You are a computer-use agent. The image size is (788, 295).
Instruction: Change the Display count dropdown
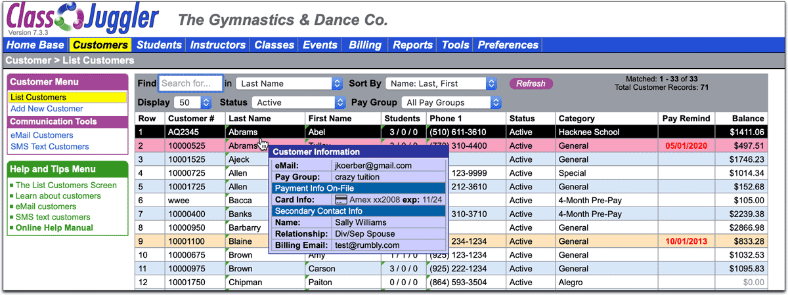(192, 103)
